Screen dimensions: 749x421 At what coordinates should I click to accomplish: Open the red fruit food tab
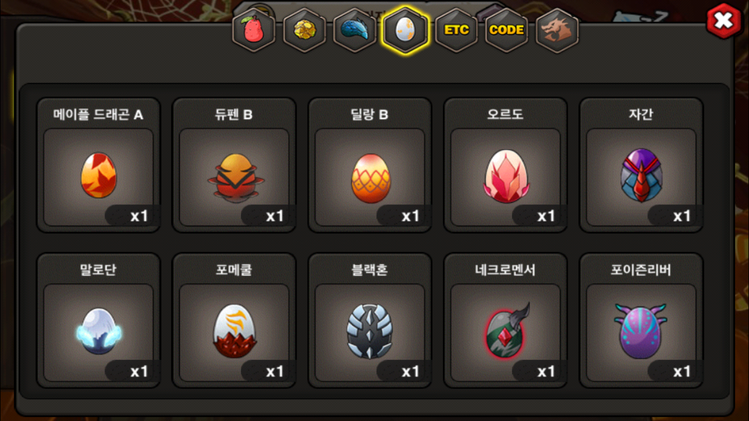(x=254, y=30)
